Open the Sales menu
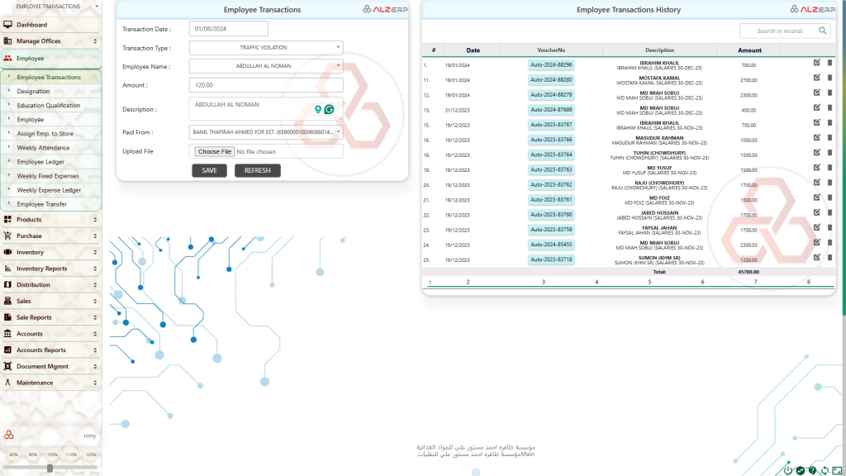Viewport: 846px width, 476px height. tap(50, 301)
